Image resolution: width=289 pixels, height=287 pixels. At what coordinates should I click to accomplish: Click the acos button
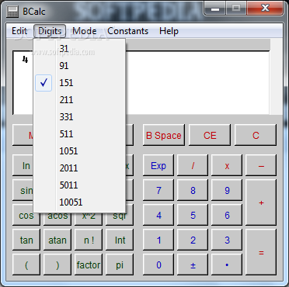click(x=57, y=219)
